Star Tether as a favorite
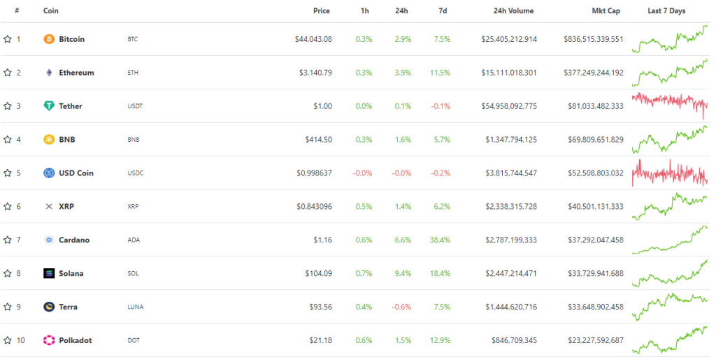The image size is (716, 357). tap(7, 106)
